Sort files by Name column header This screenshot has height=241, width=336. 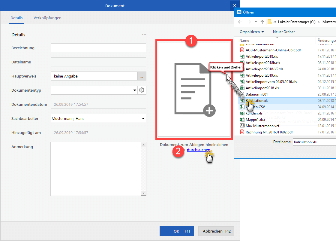244,41
